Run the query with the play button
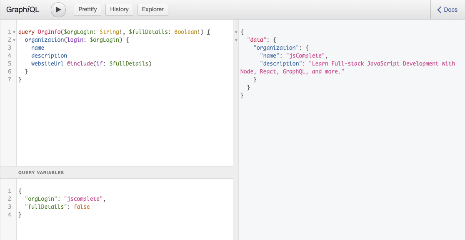 coord(58,10)
